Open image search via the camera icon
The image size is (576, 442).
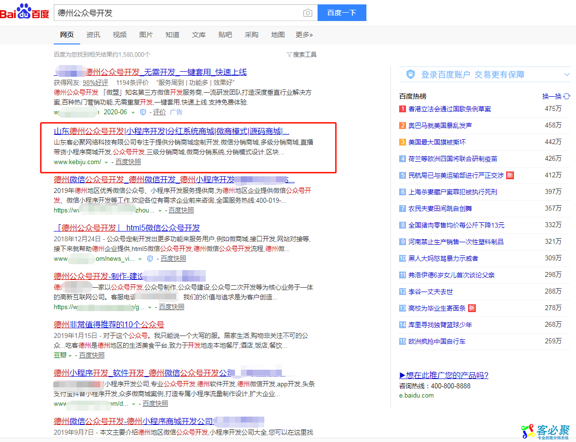[307, 13]
